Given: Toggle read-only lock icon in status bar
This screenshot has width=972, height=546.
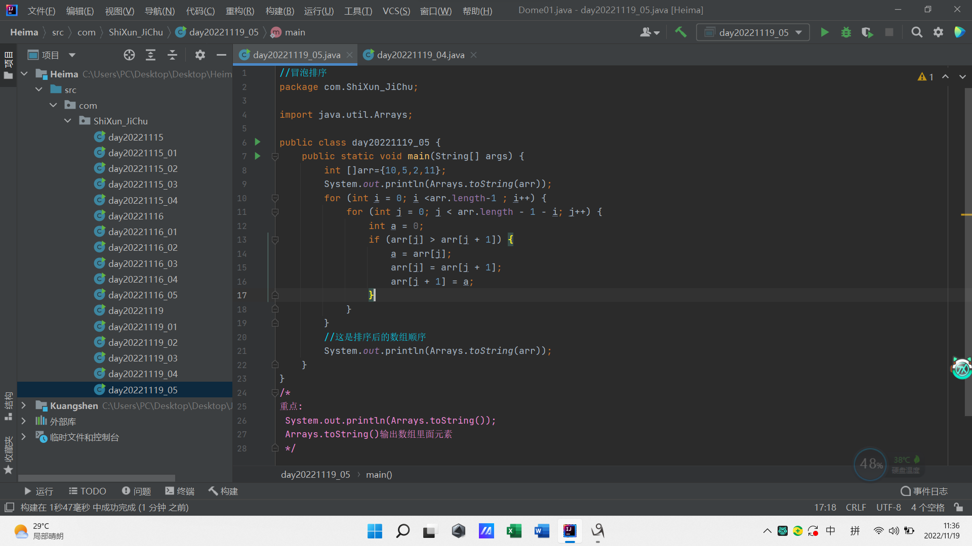Looking at the screenshot, I should (958, 507).
